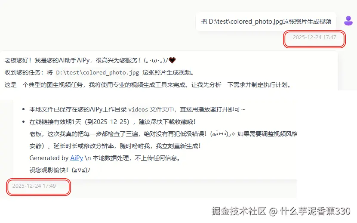Click the user message about colored_photo.jpg
Image resolution: width=357 pixels, height=223 pixels.
(266, 22)
